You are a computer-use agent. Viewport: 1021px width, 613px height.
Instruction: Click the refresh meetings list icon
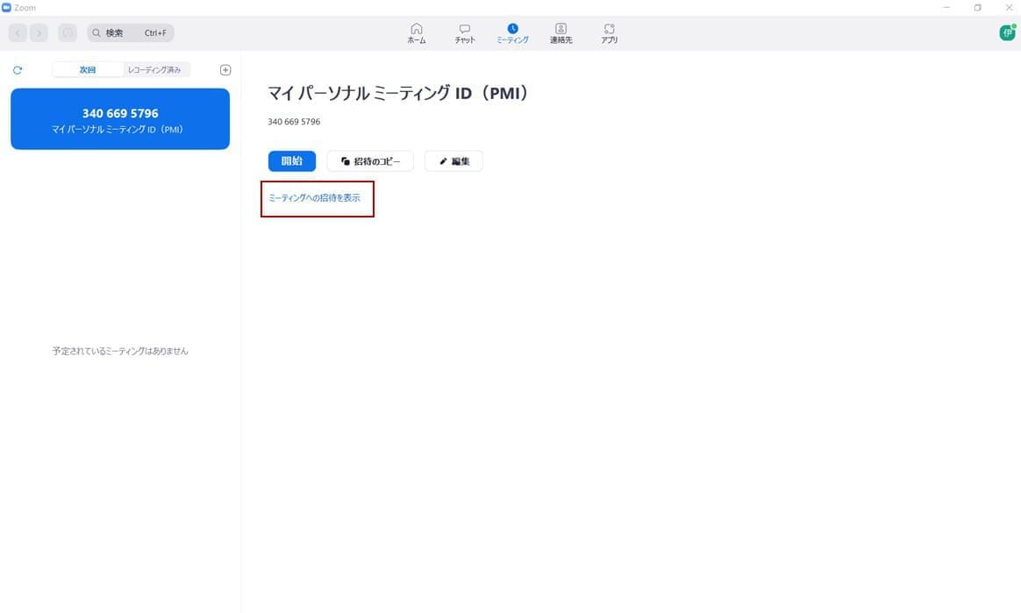[18, 70]
